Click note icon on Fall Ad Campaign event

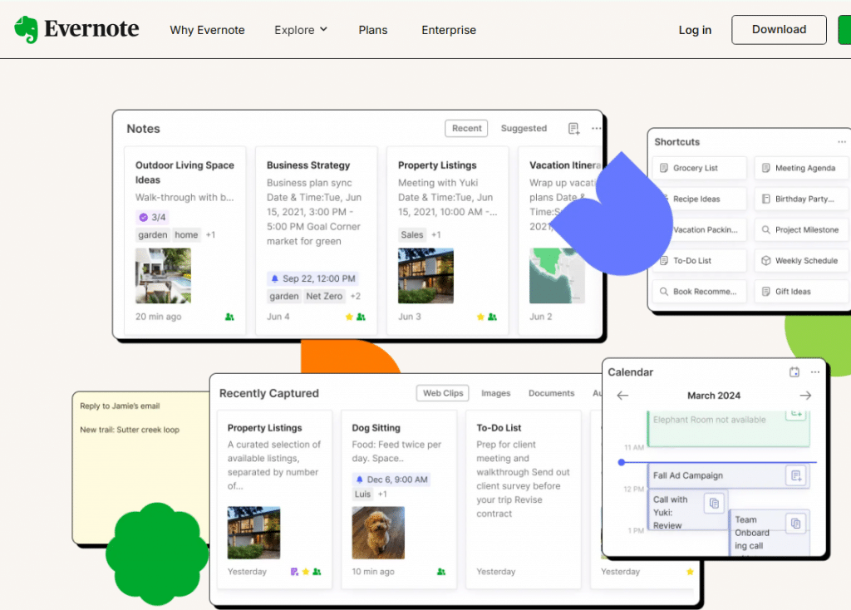[x=795, y=475]
